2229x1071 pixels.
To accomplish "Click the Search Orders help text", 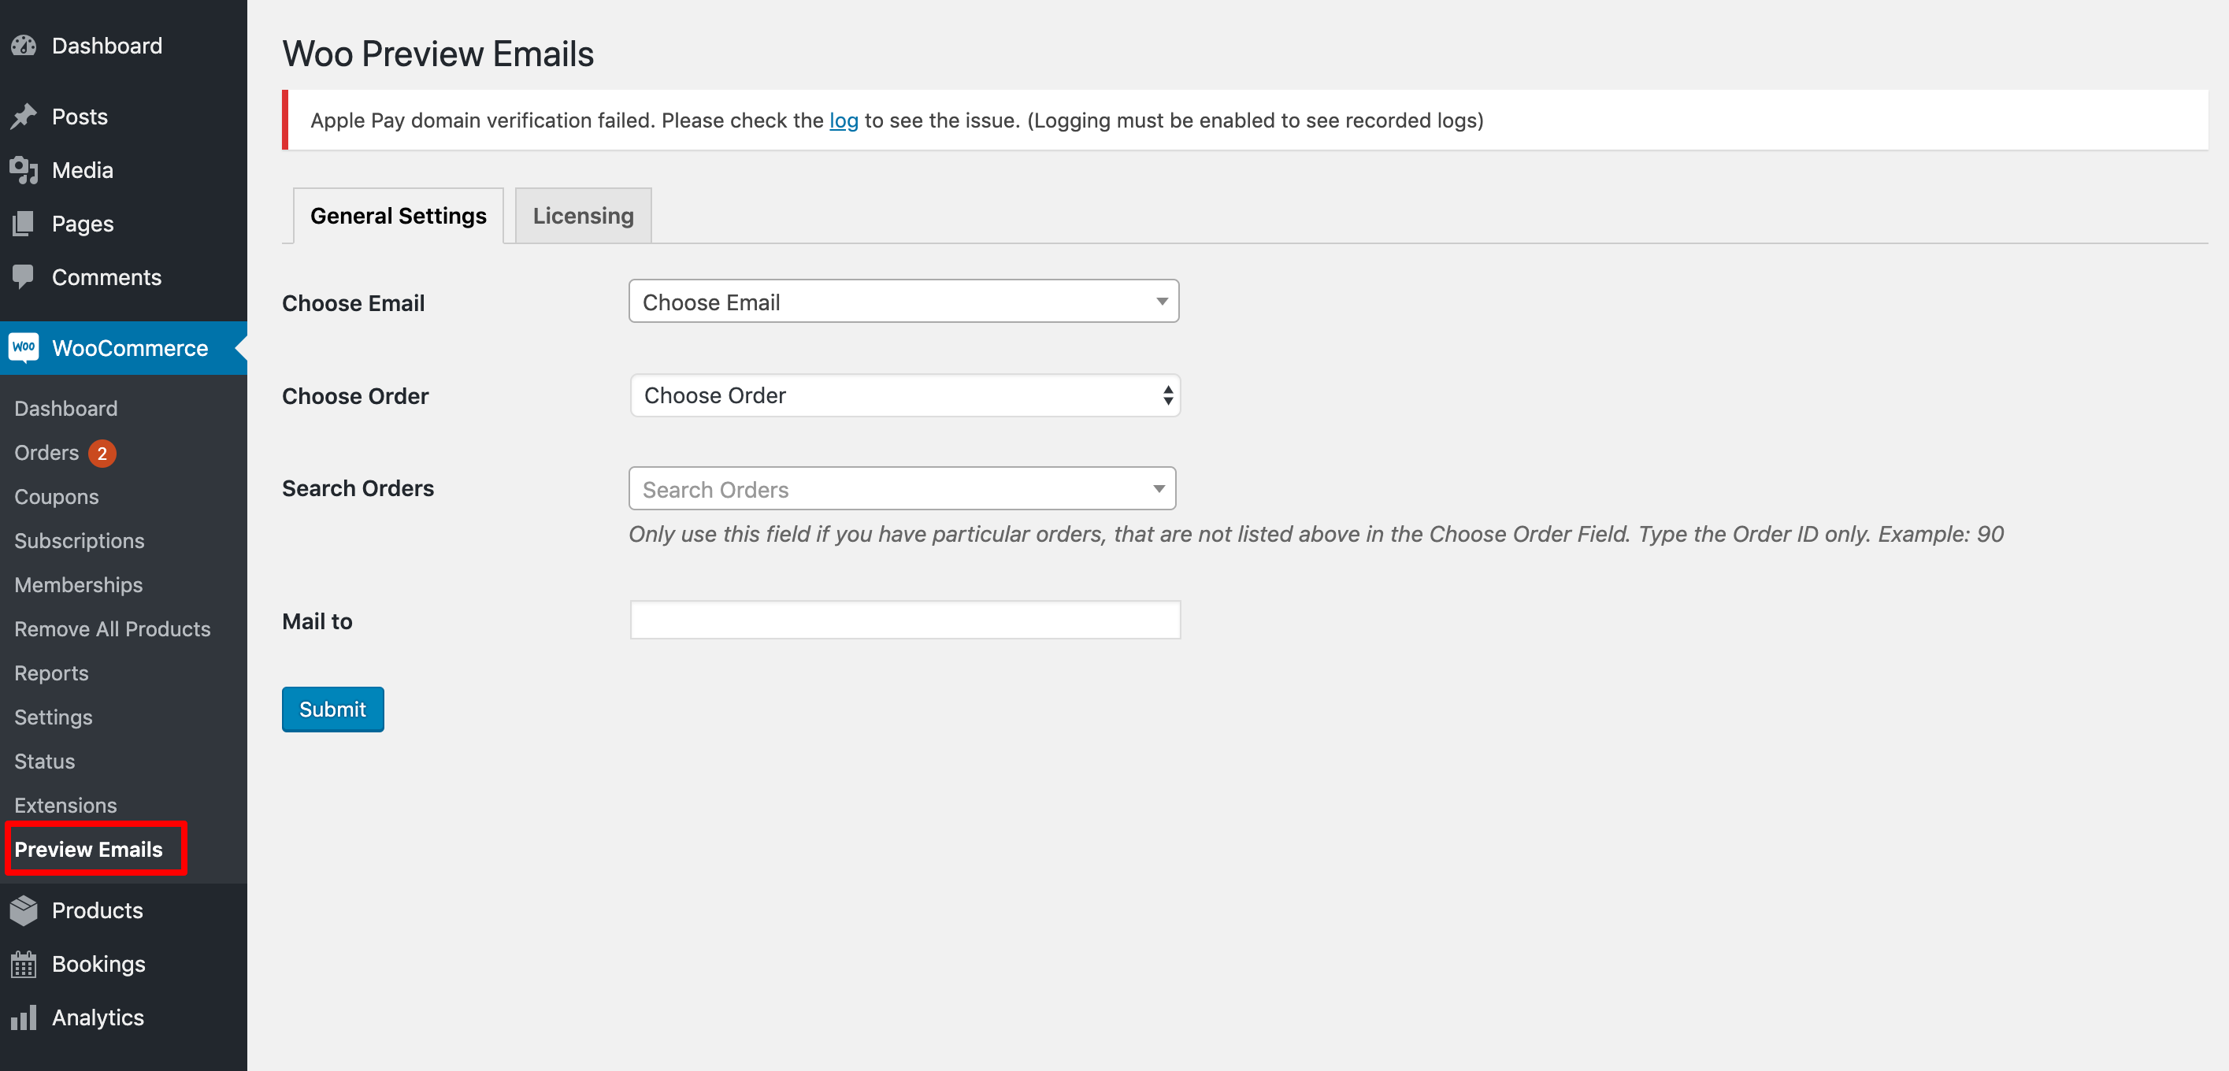I will point(1315,534).
